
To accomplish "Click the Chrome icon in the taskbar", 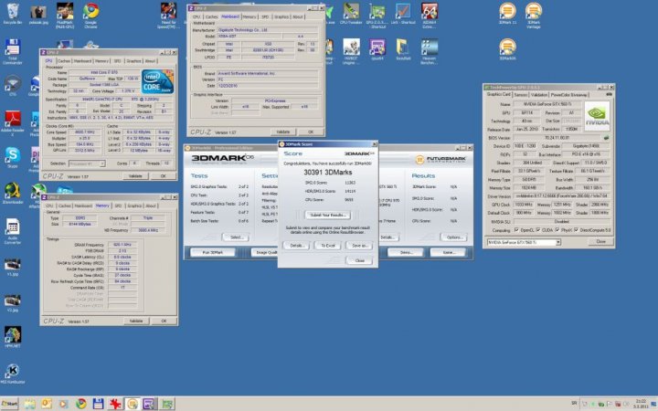I will [x=81, y=404].
